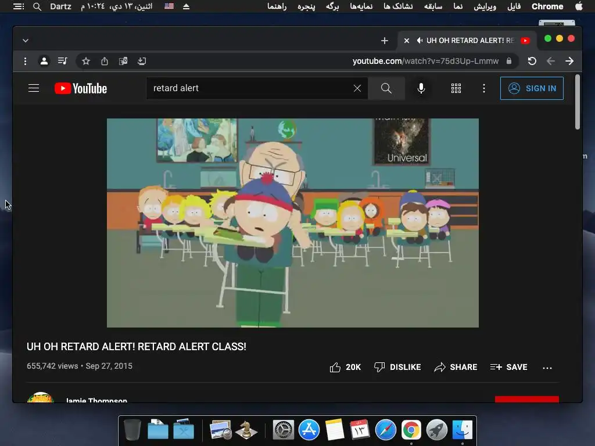Bookmark this page with the star

click(86, 61)
